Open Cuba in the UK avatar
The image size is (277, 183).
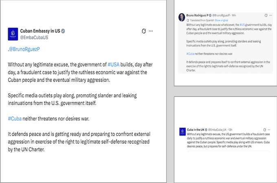[182, 132]
